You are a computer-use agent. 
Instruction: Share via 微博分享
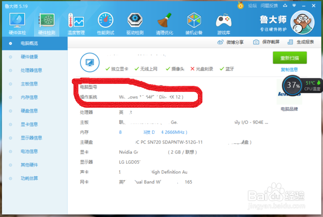[x=231, y=42]
